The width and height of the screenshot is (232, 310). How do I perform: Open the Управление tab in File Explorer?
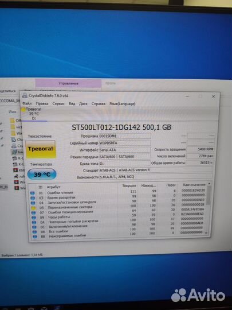pyautogui.click(x=68, y=83)
